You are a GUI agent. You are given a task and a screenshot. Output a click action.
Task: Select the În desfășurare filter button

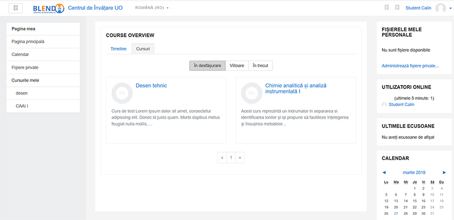(207, 66)
